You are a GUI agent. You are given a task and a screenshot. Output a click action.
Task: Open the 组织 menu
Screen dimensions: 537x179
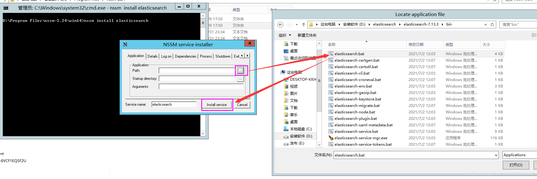(285, 35)
